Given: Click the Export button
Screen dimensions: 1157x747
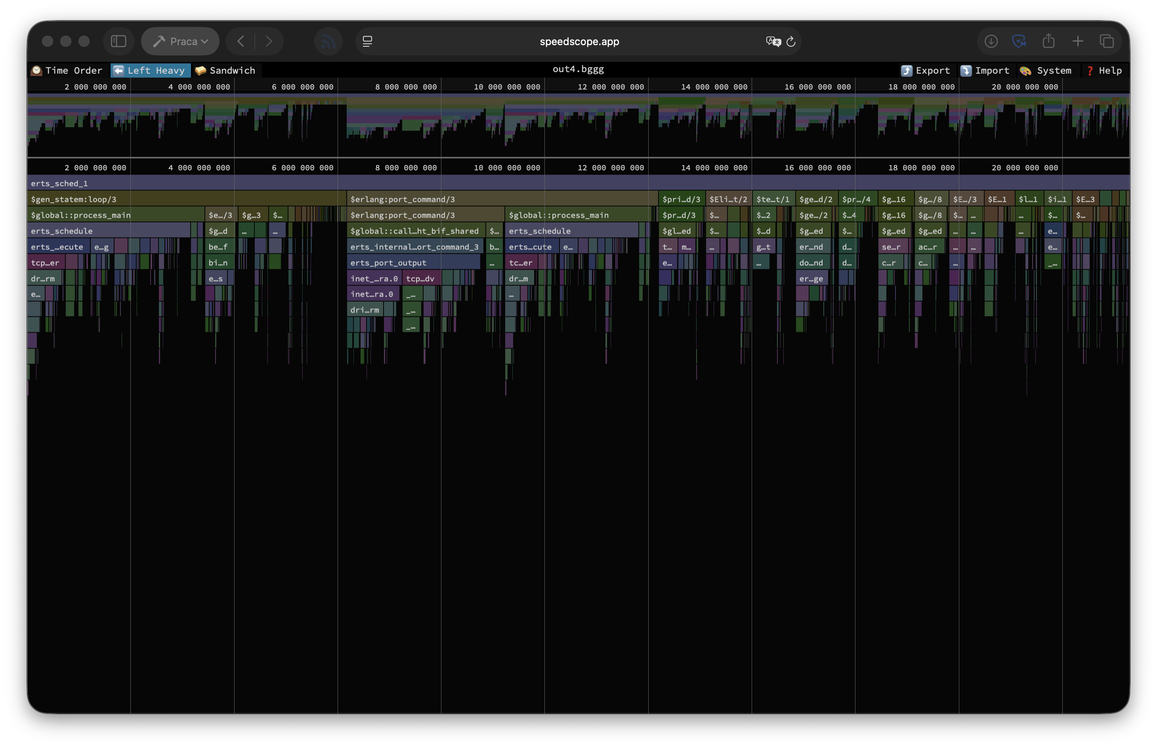Looking at the screenshot, I should (x=926, y=71).
